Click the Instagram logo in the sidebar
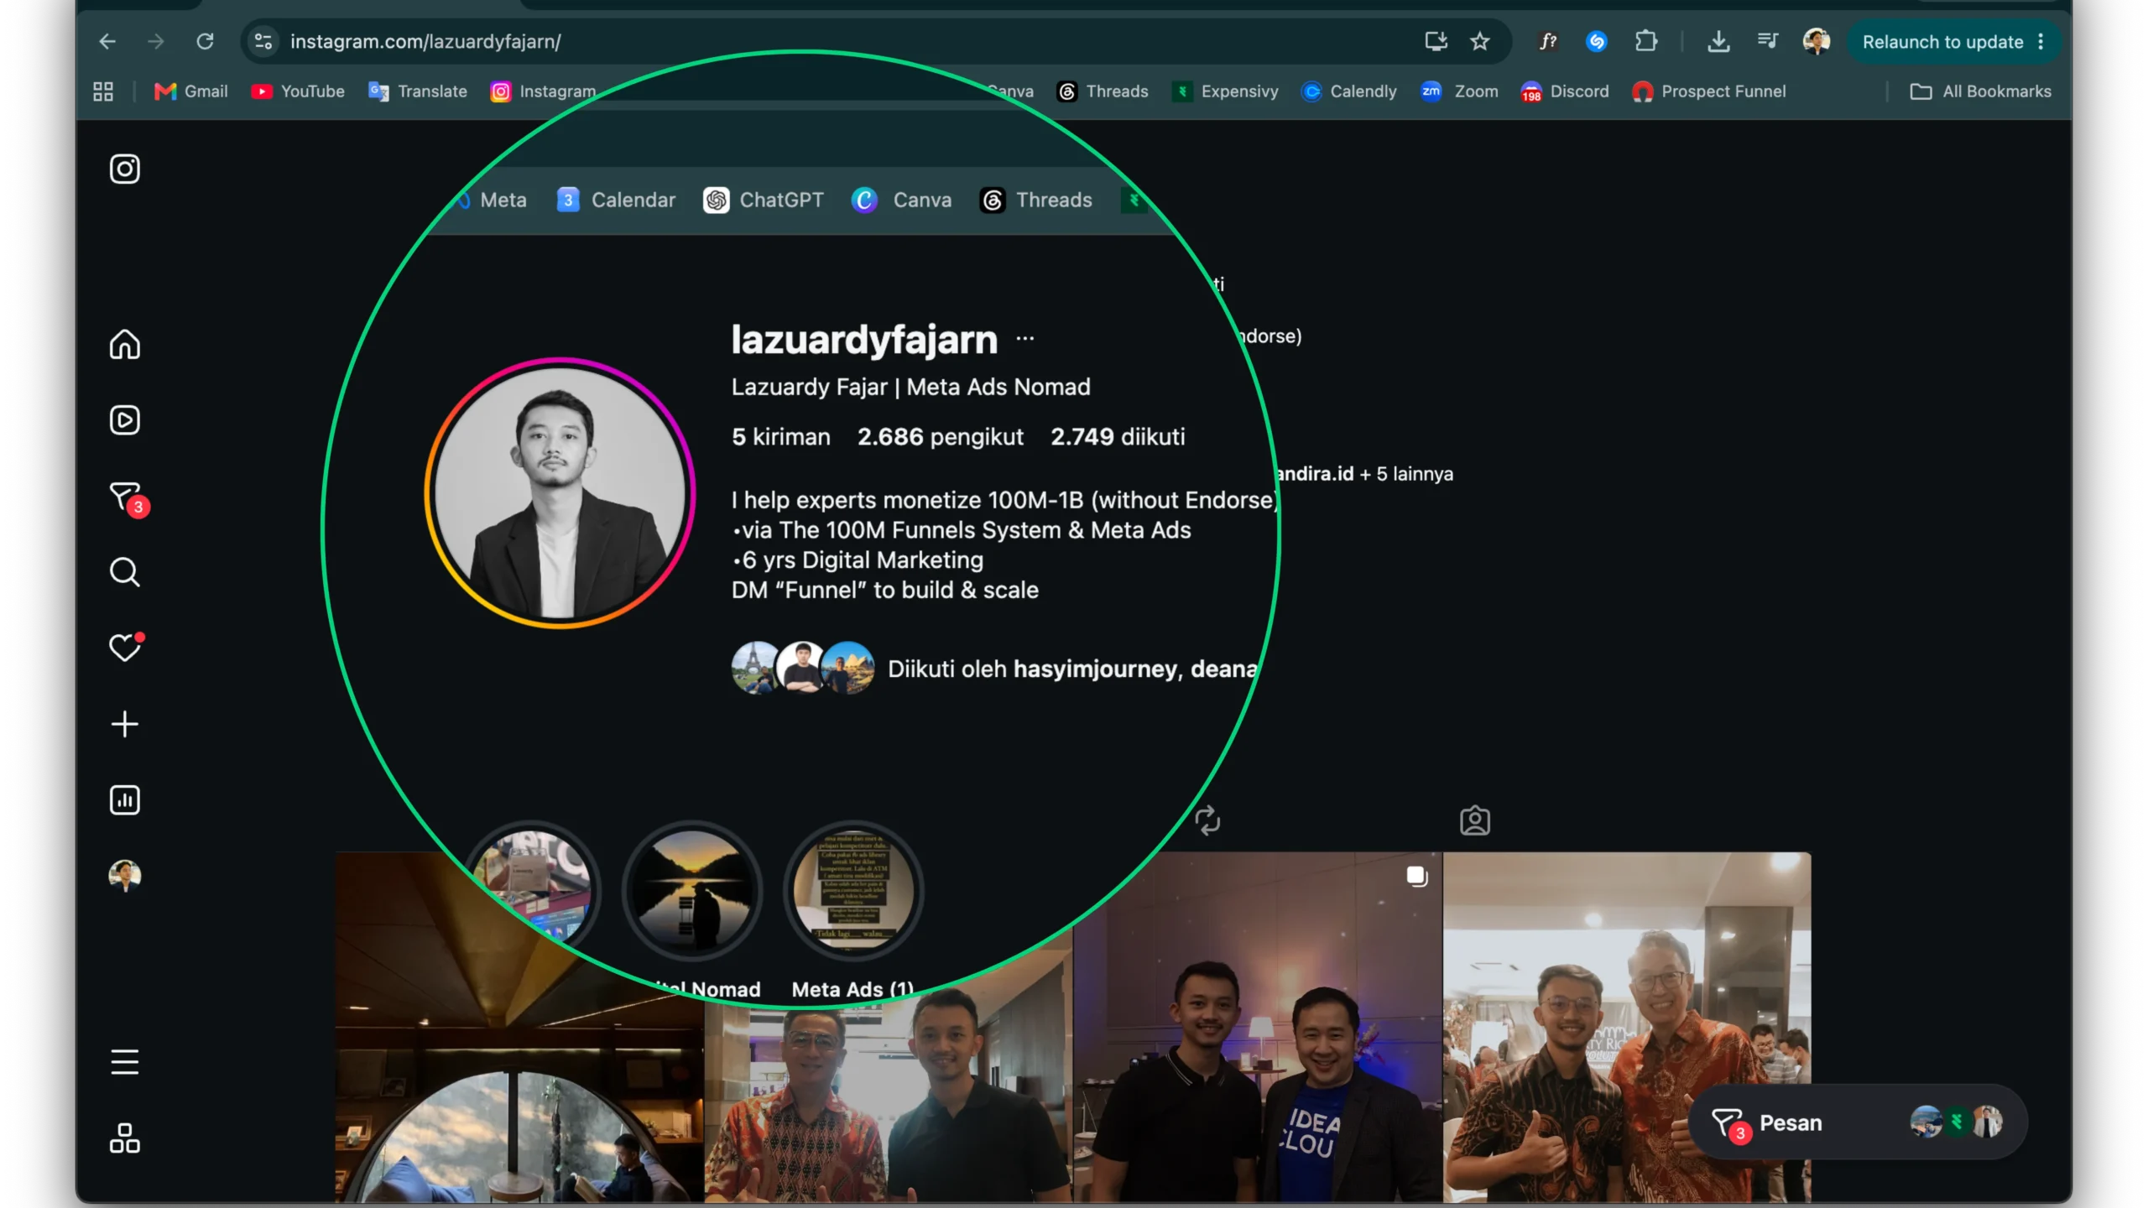2148x1208 pixels. coord(125,169)
